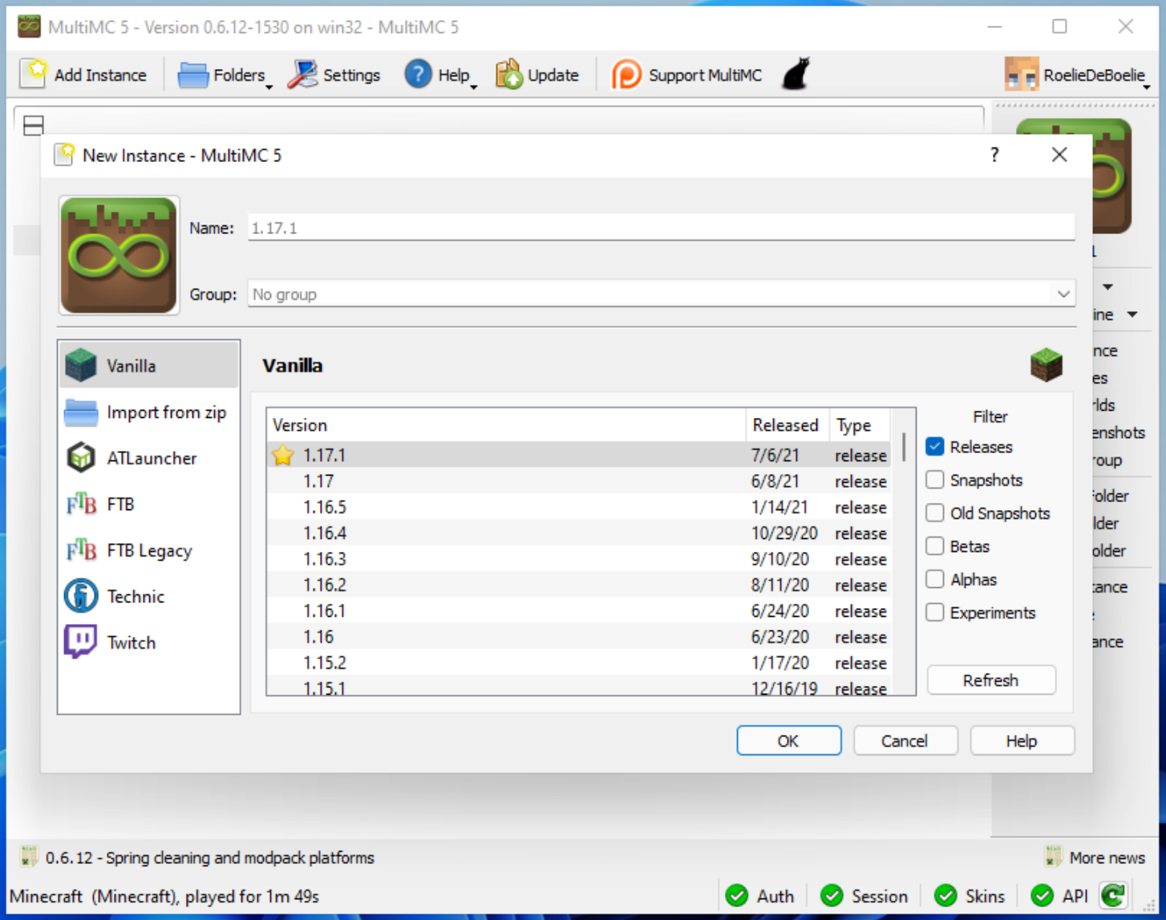Viewport: 1166px width, 920px height.
Task: Click the Refresh versions button
Action: pyautogui.click(x=990, y=680)
